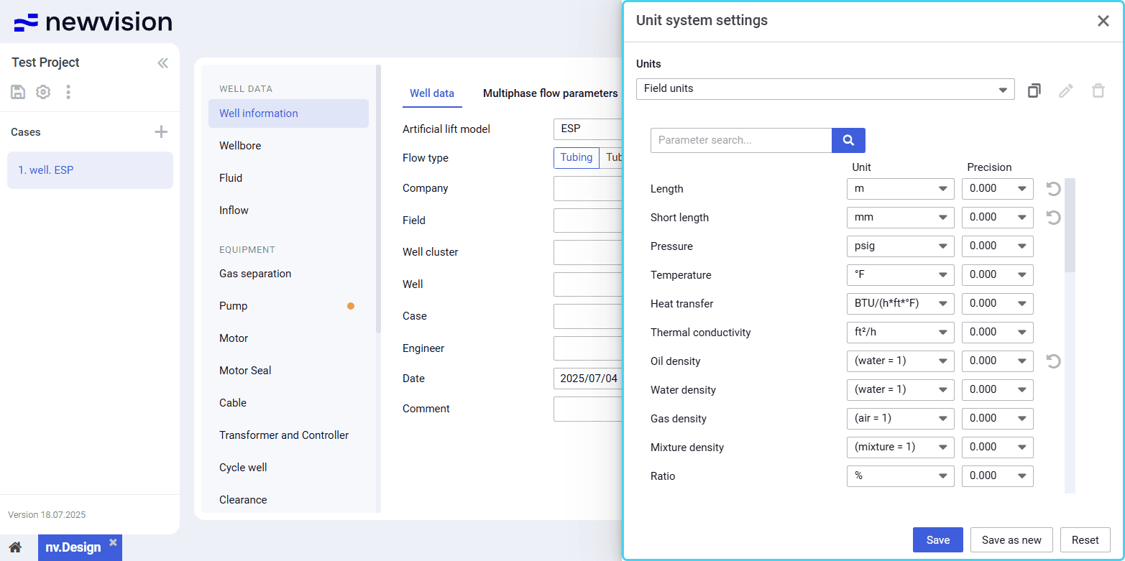
Task: Click the copy unit system icon
Action: pyautogui.click(x=1034, y=91)
